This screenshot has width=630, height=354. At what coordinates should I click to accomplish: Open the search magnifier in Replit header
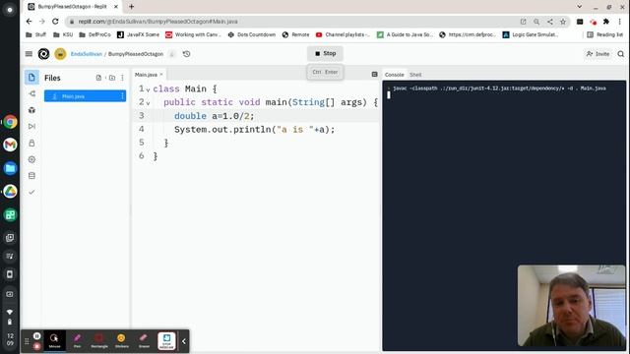[621, 54]
